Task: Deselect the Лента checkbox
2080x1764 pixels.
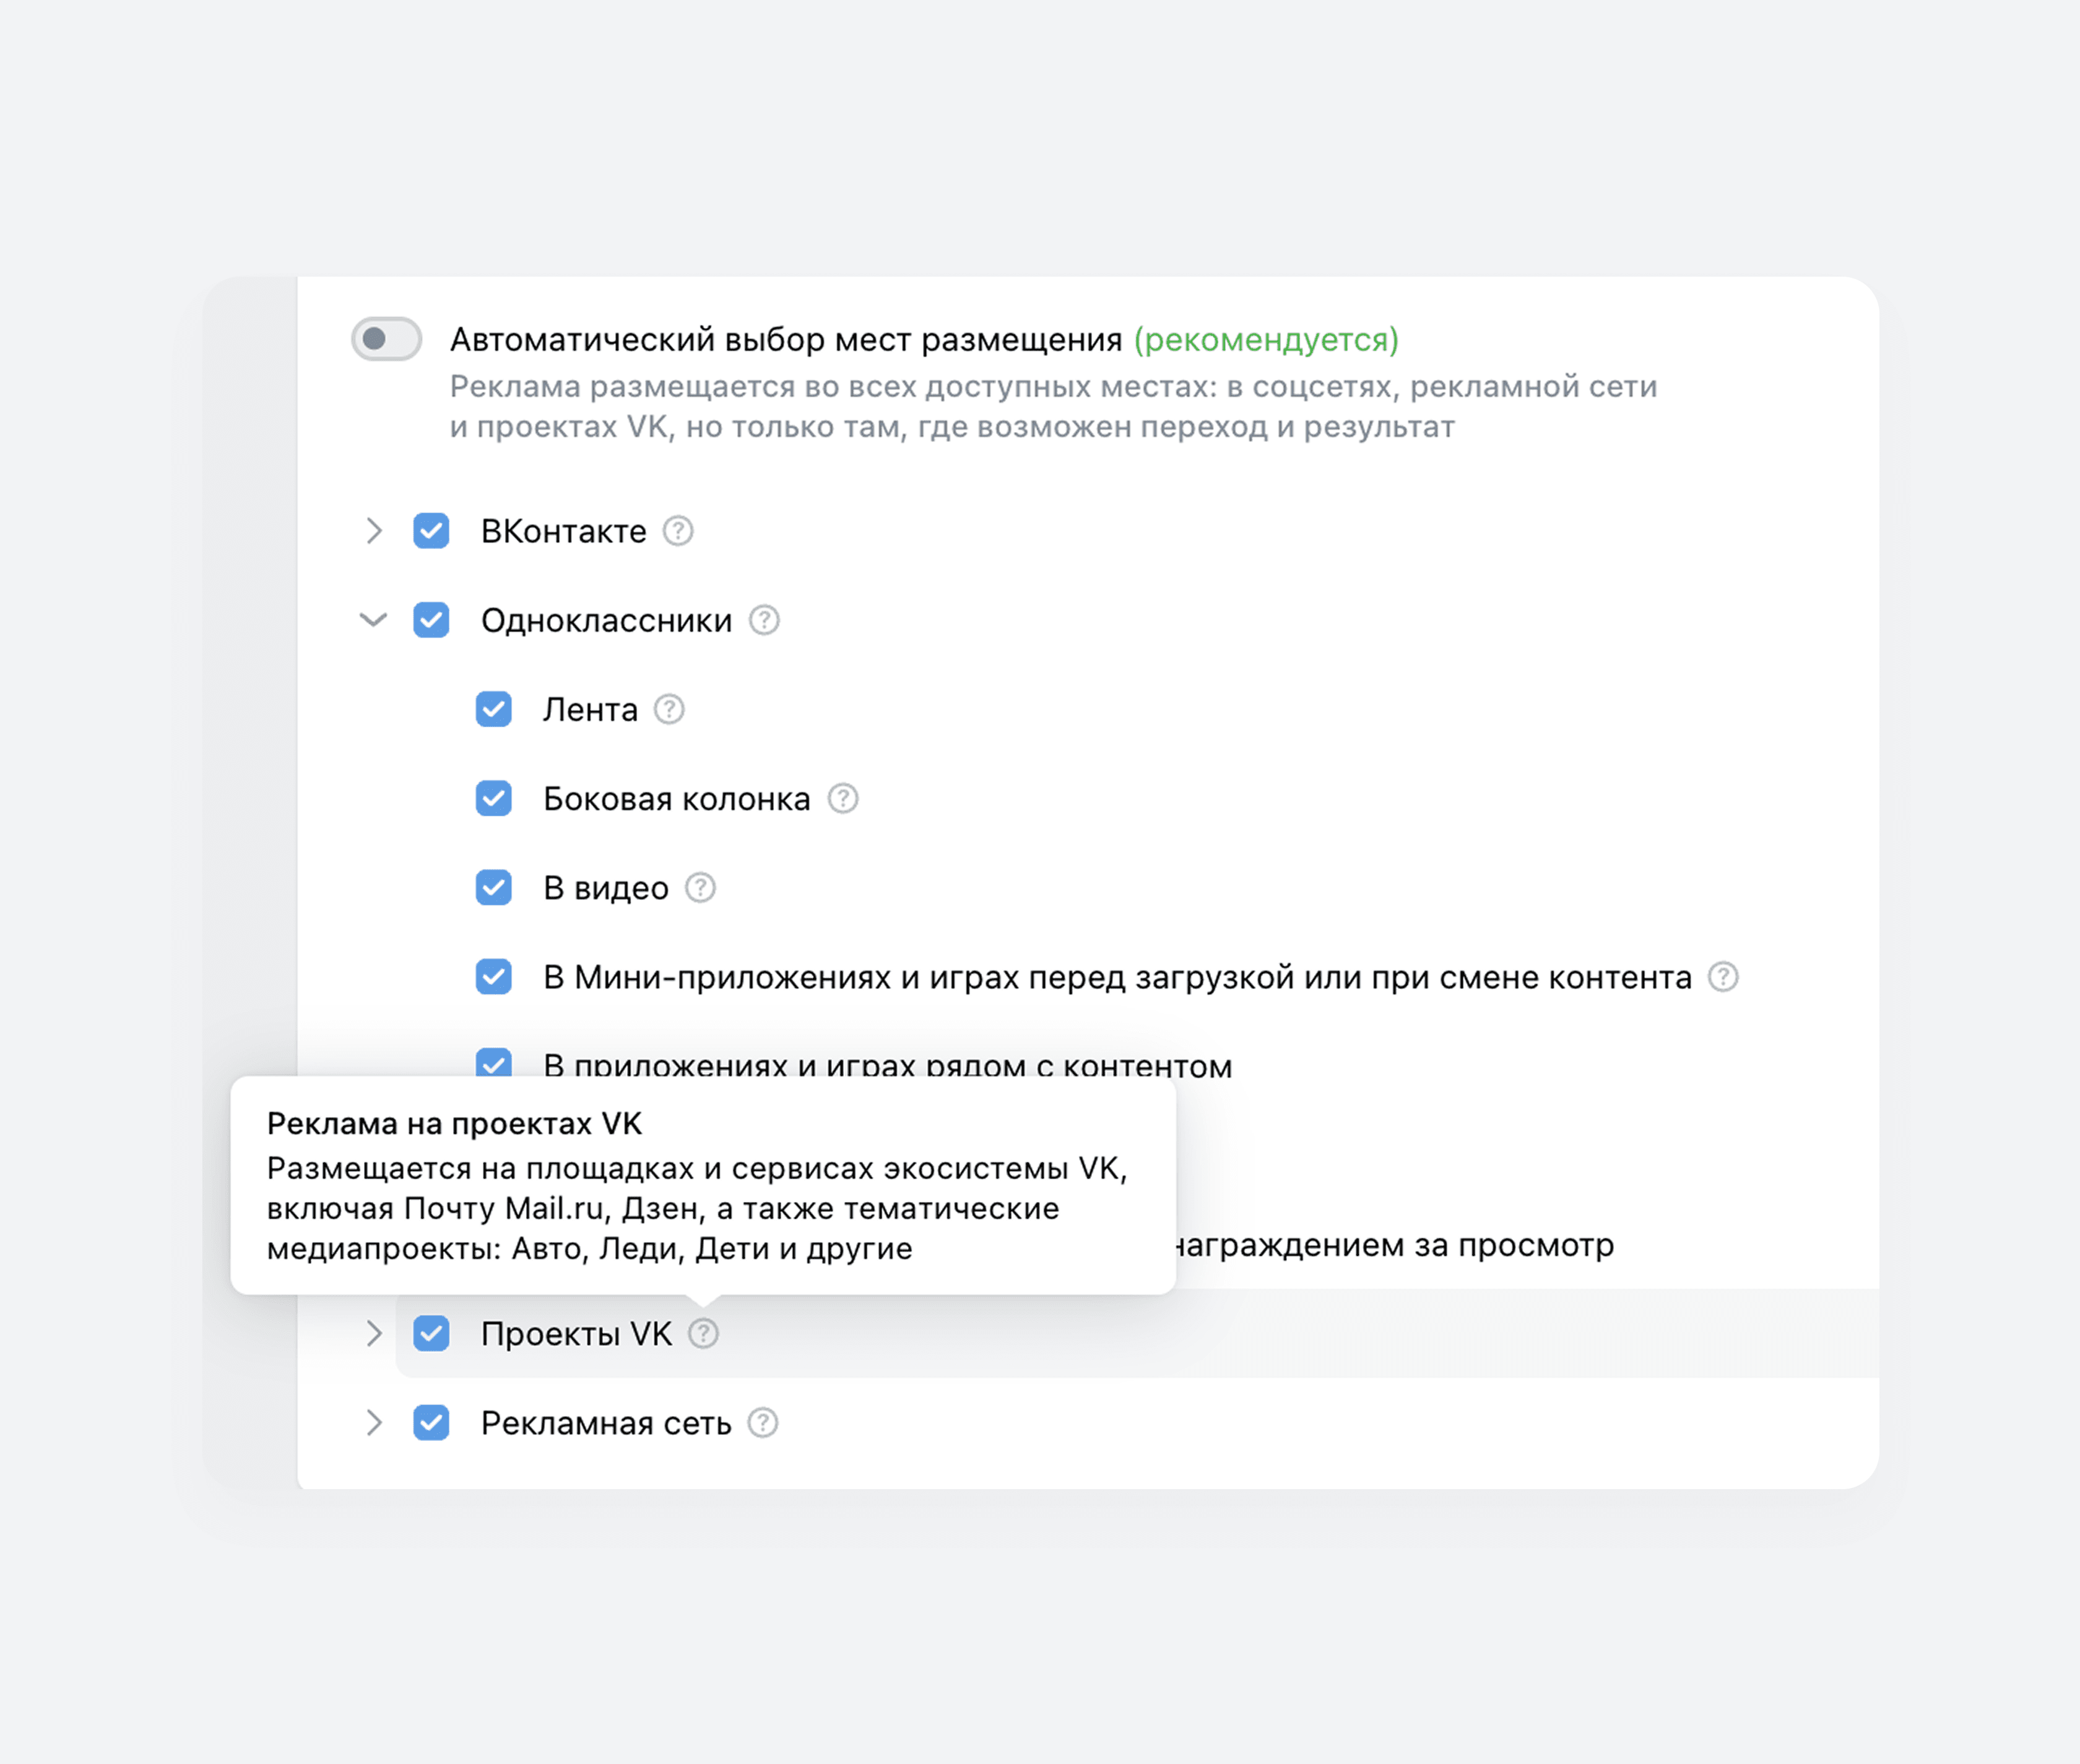Action: coord(493,709)
